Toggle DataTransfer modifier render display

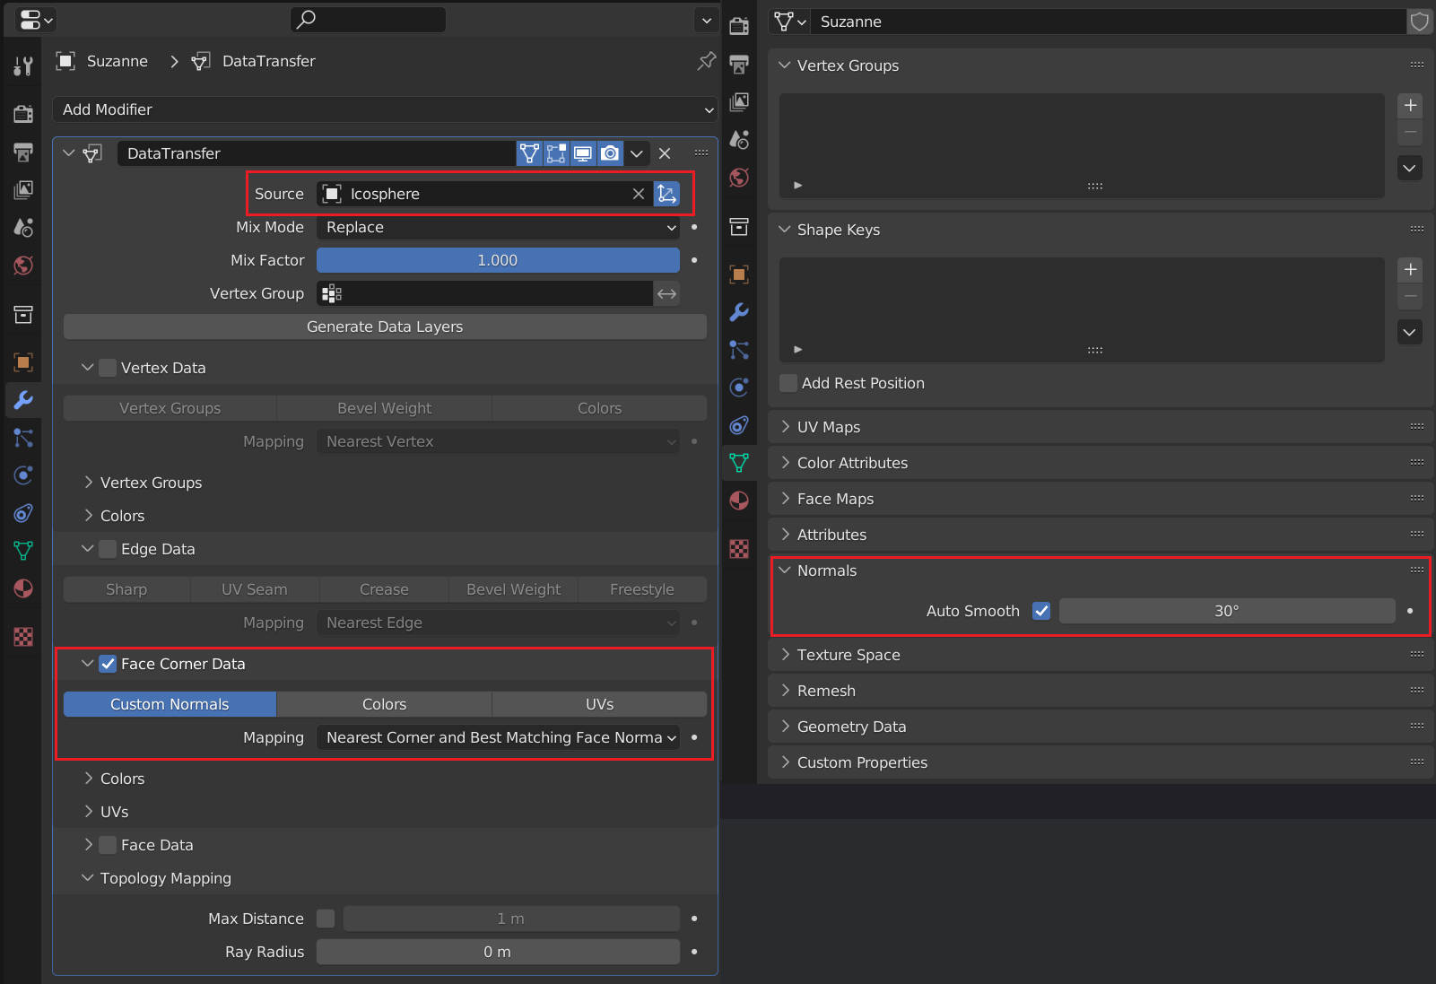tap(610, 153)
